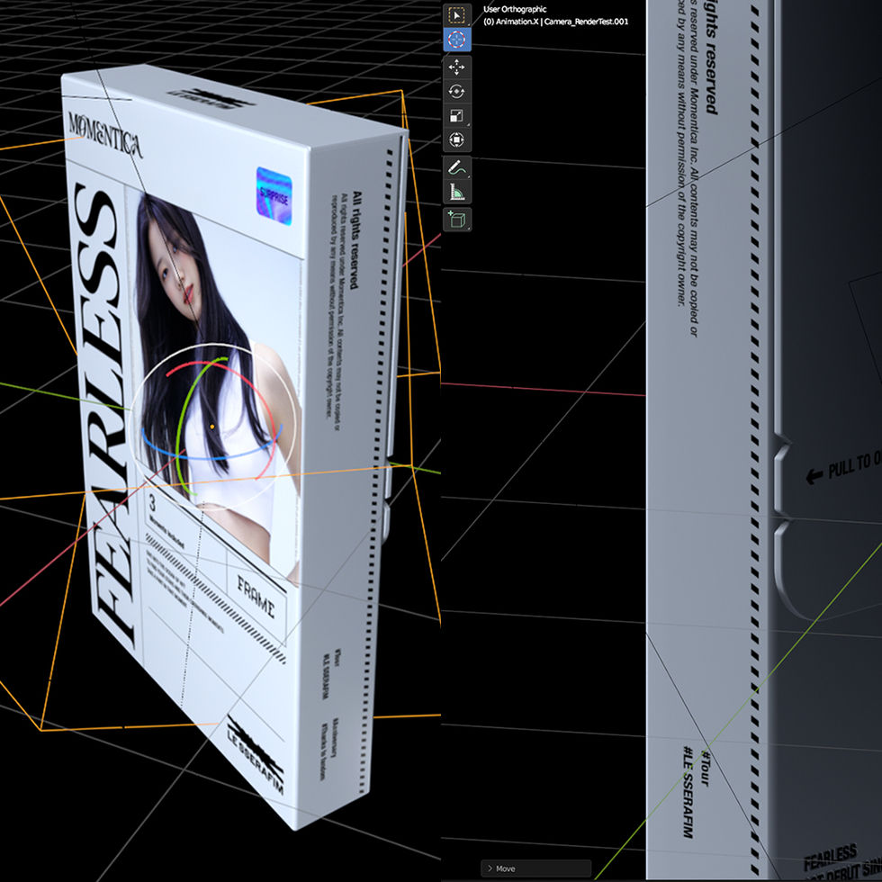Expand the Move operator panel

(x=535, y=868)
